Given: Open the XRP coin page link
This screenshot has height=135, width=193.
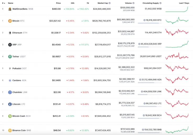Looking at the screenshot, I should (x=17, y=45).
